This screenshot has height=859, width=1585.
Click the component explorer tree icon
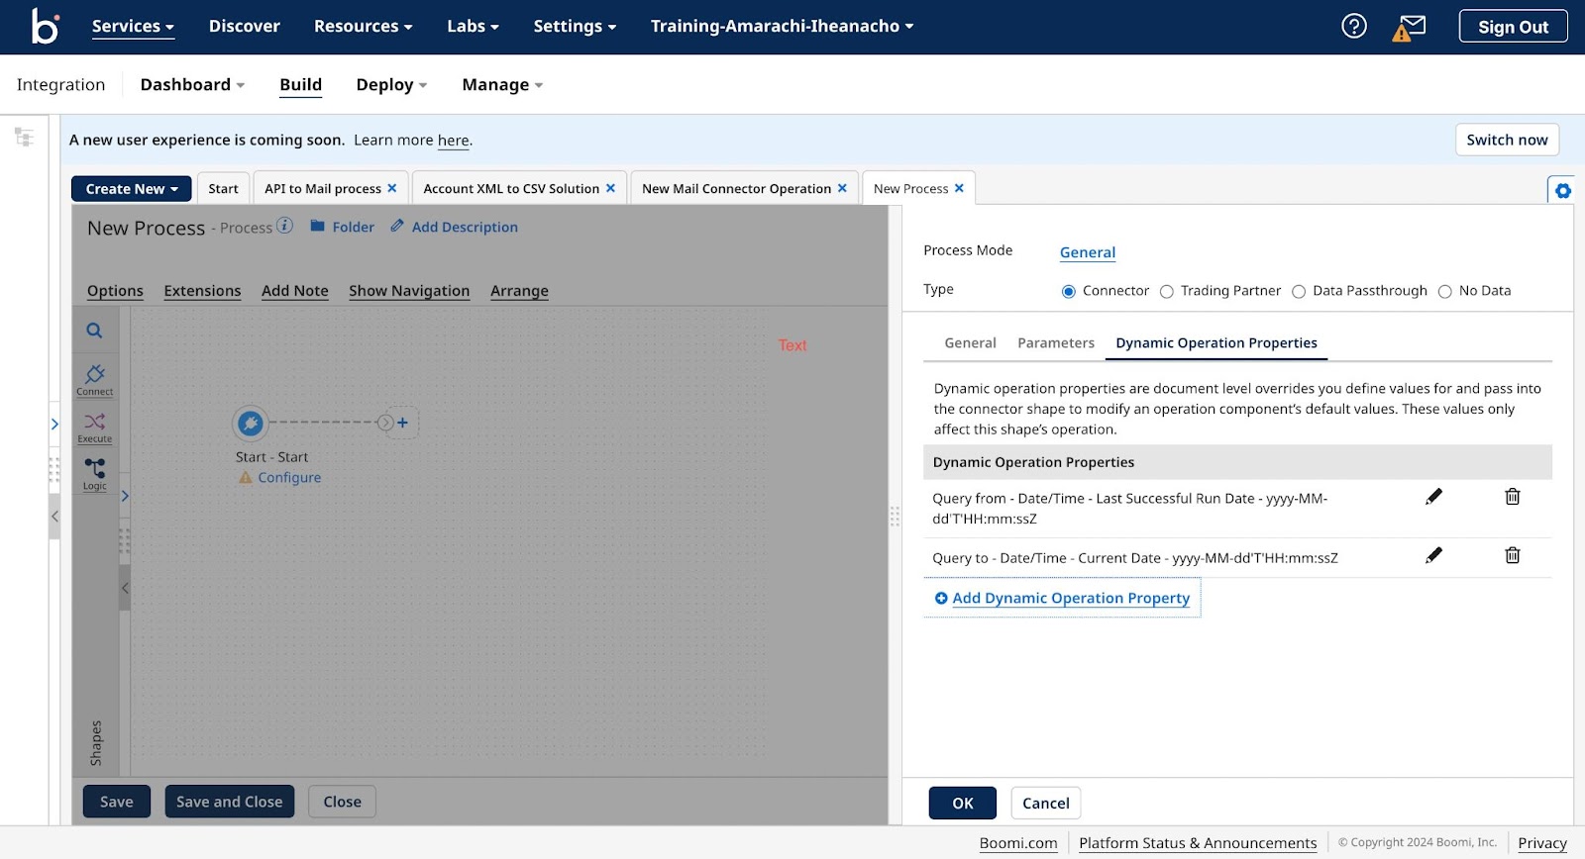coord(24,137)
